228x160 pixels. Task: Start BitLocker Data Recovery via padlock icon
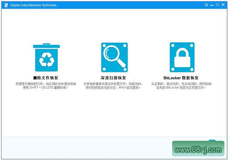click(182, 57)
